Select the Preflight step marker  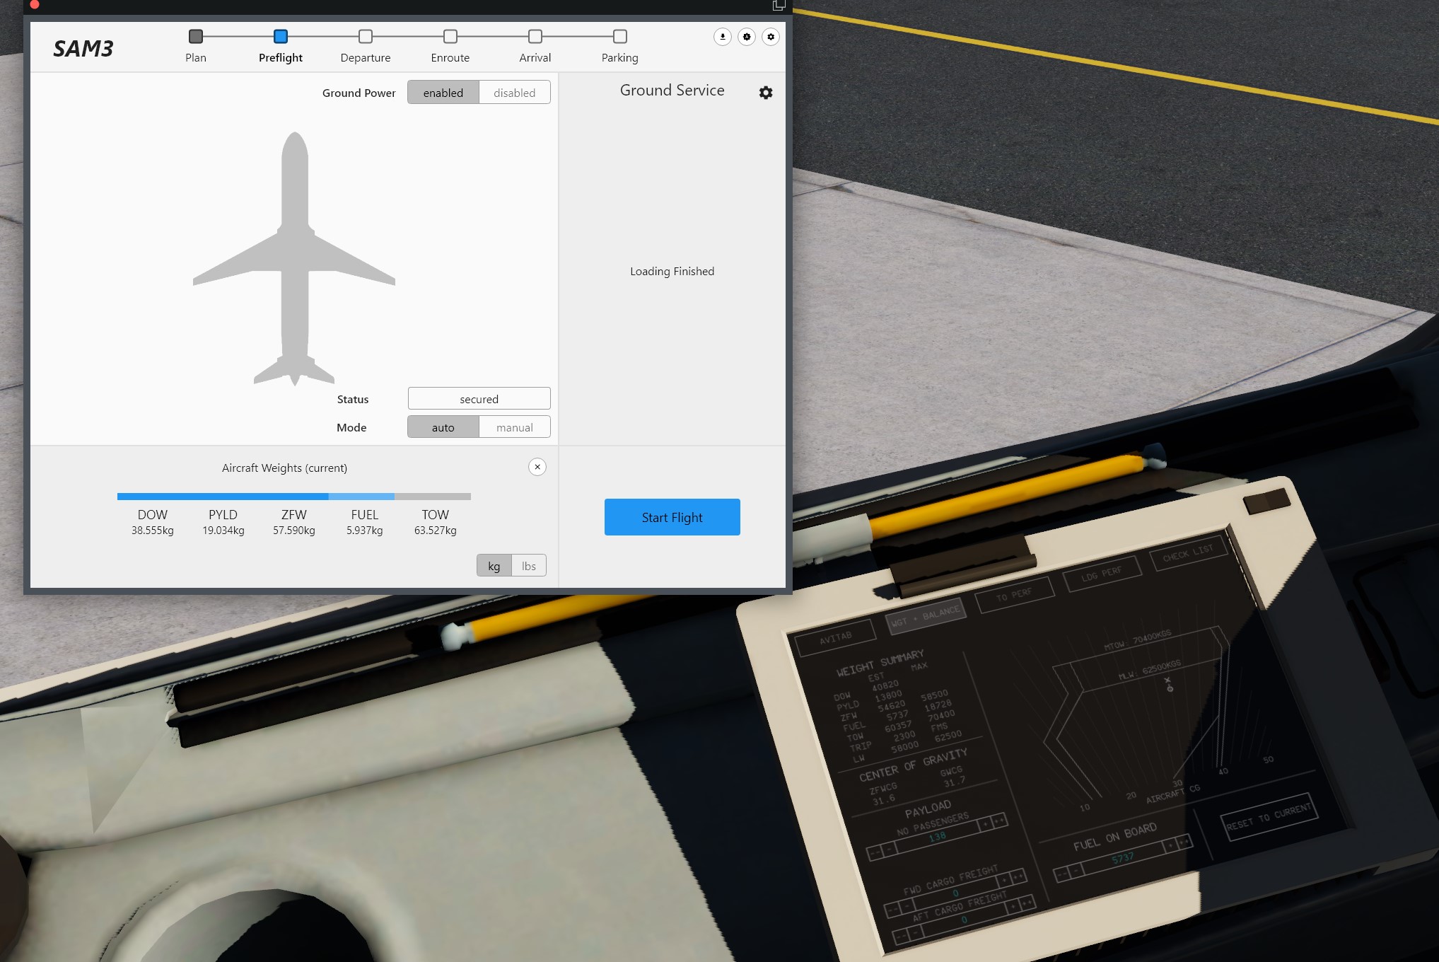point(281,36)
